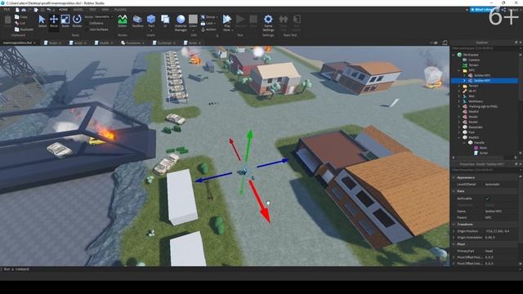Open the Play Here dropdown arrow
Screen dimensions: 523x294
point(232,30)
